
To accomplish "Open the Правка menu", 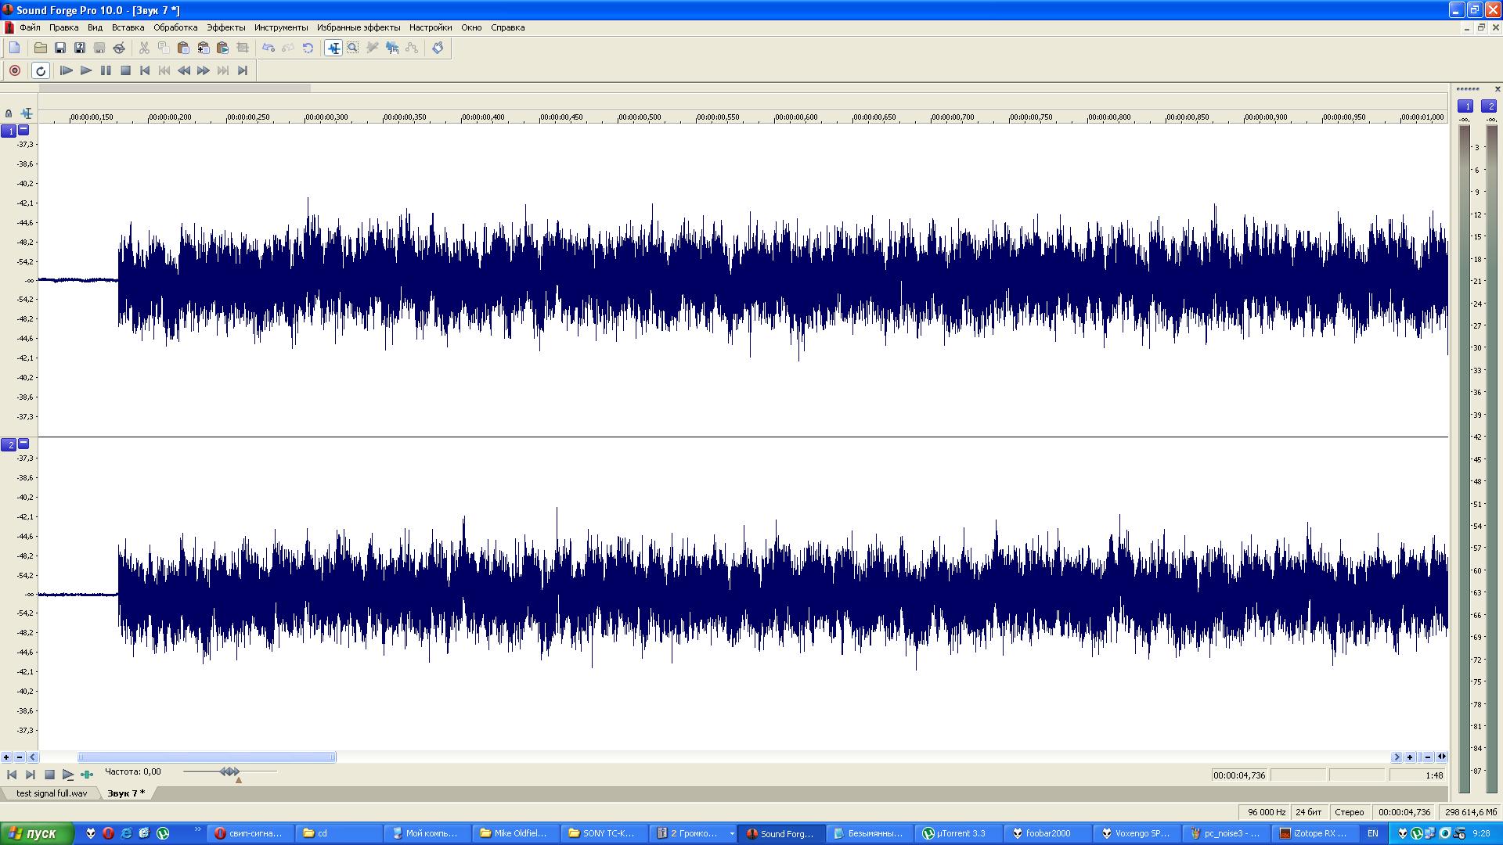I will [63, 27].
